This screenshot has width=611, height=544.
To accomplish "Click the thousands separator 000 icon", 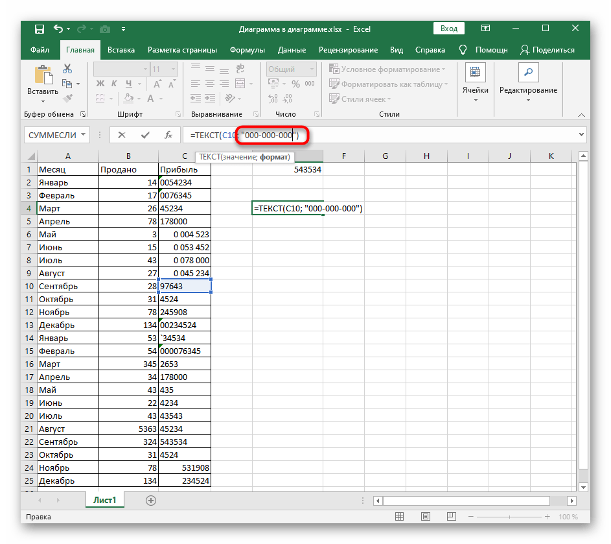I will pyautogui.click(x=310, y=84).
